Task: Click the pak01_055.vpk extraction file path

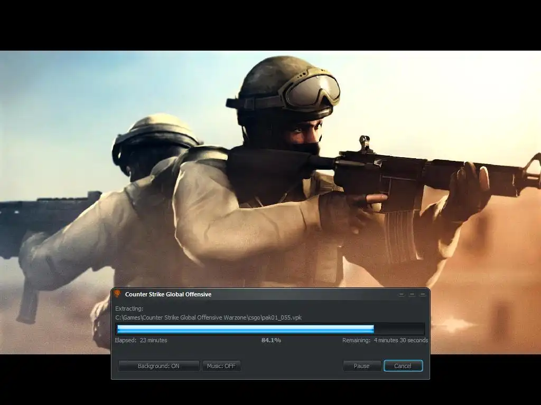Action: point(208,317)
